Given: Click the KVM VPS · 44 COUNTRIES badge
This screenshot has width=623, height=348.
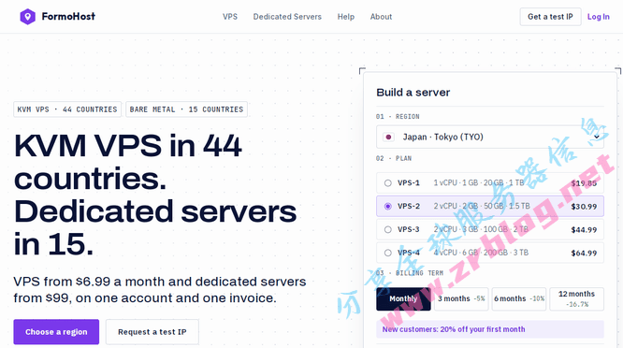Looking at the screenshot, I should point(67,109).
